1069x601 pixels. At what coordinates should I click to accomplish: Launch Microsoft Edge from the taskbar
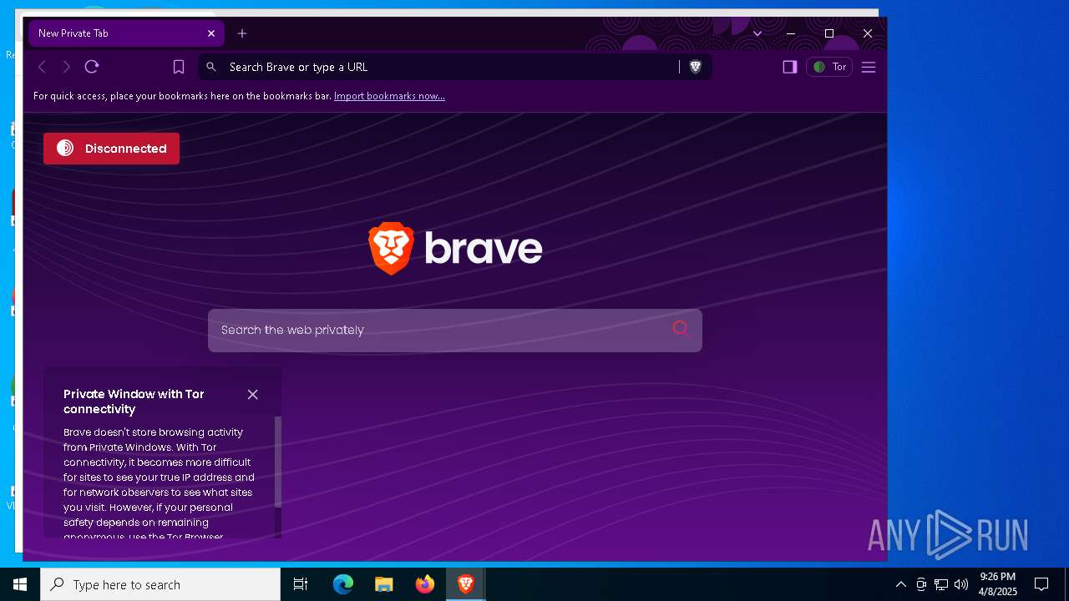343,584
